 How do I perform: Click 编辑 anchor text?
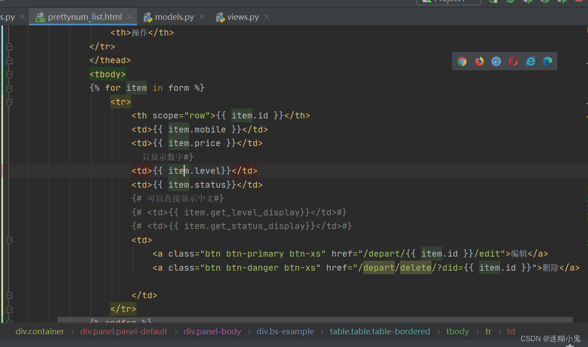(x=519, y=254)
